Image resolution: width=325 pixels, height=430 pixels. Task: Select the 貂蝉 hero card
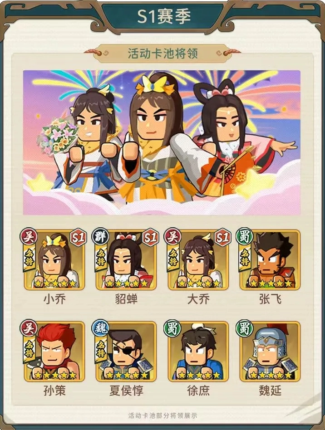coord(126,260)
